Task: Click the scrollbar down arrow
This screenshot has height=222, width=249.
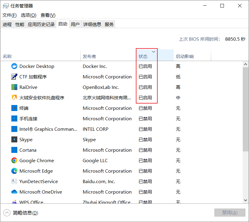Action: click(x=245, y=200)
